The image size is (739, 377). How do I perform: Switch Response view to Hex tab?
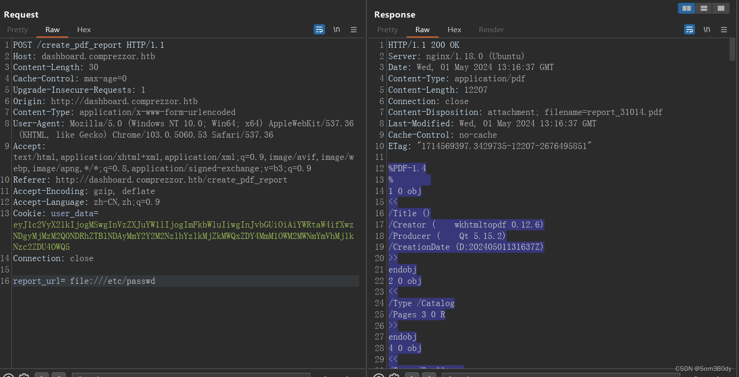pos(454,29)
